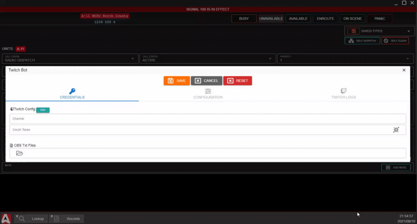Image resolution: width=417 pixels, height=224 pixels.
Task: Click the teal Test button beside Twitch Config
Action: (43, 110)
